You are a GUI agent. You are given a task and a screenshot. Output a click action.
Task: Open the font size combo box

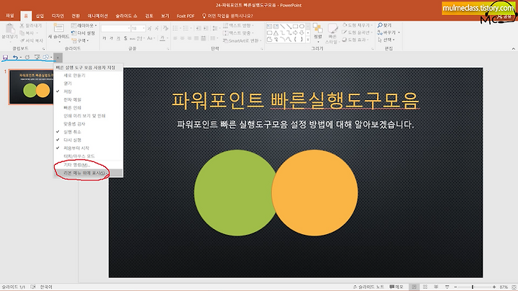click(138, 28)
